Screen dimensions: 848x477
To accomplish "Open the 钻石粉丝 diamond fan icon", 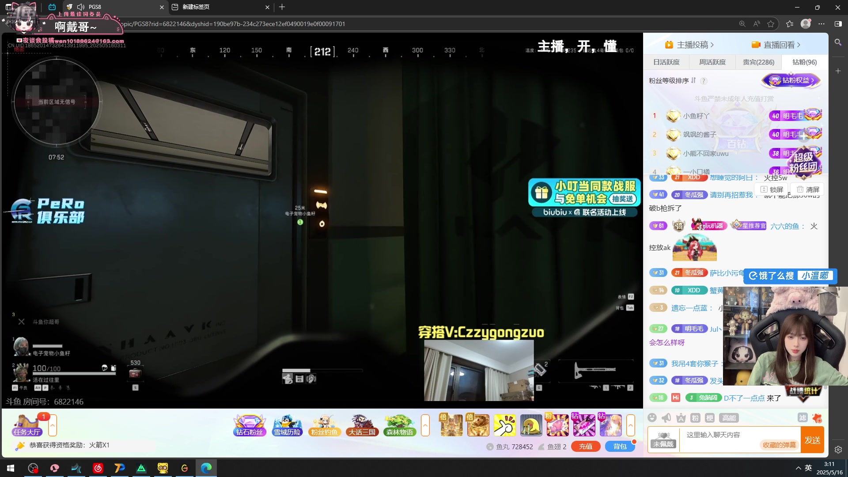I will (249, 425).
